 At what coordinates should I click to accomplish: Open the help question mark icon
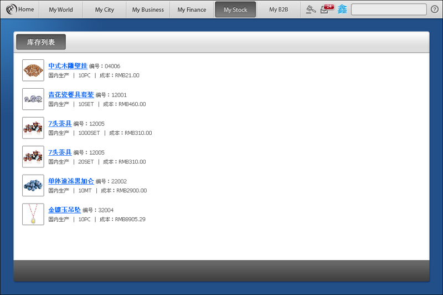click(434, 9)
